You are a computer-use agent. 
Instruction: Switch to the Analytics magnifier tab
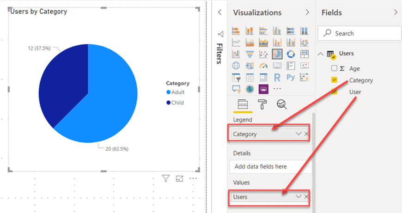tap(281, 104)
